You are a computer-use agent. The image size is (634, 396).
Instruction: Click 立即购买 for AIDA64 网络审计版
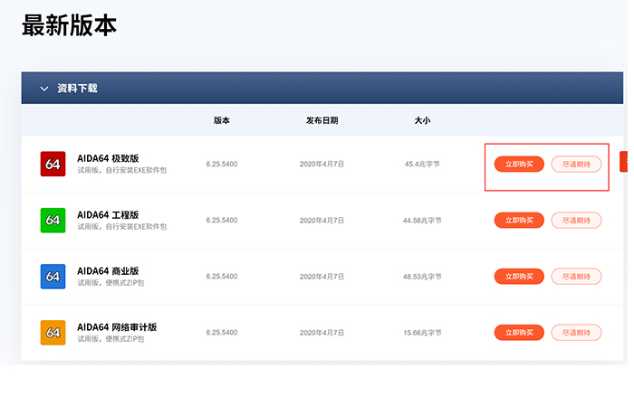519,332
